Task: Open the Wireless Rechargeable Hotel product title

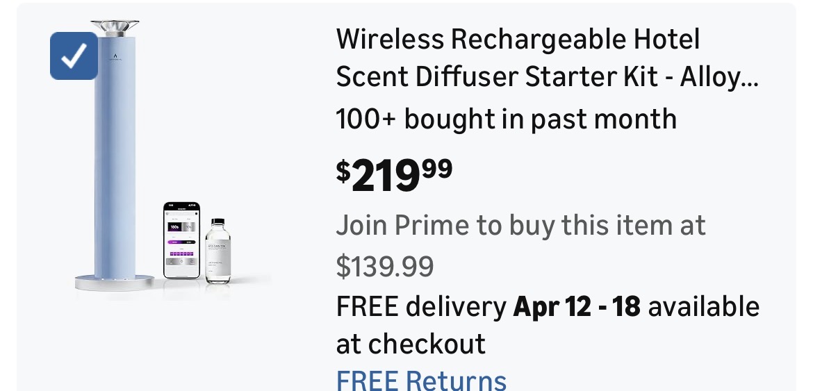Action: 518,40
